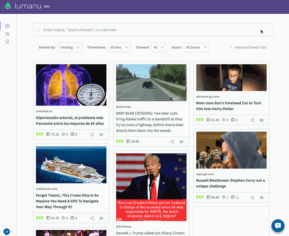Open the help chat bubble button
Image resolution: width=289 pixels, height=236 pixels.
click(x=278, y=226)
